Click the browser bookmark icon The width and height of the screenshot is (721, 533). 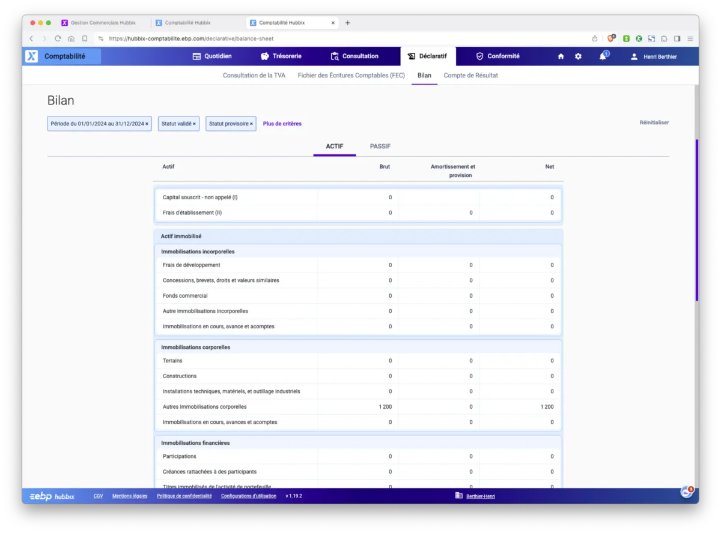click(x=85, y=38)
